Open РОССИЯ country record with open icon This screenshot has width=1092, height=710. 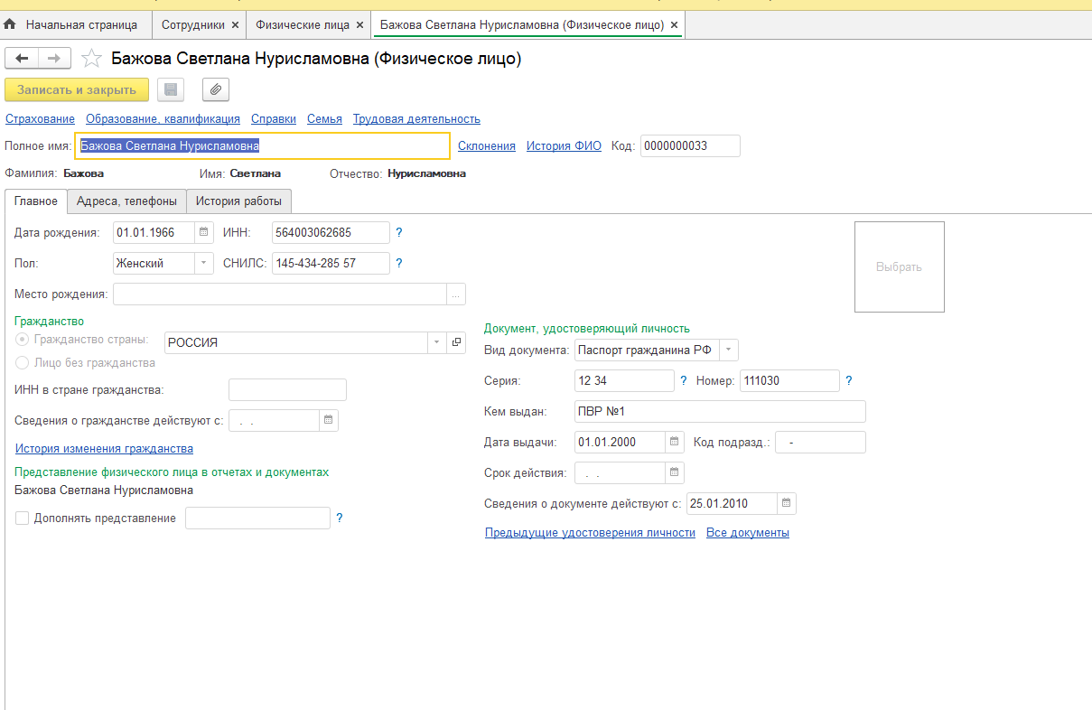click(456, 342)
